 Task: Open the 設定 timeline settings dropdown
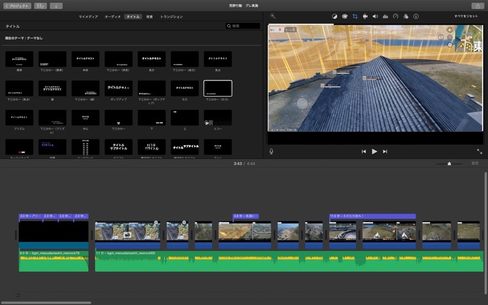(x=475, y=163)
